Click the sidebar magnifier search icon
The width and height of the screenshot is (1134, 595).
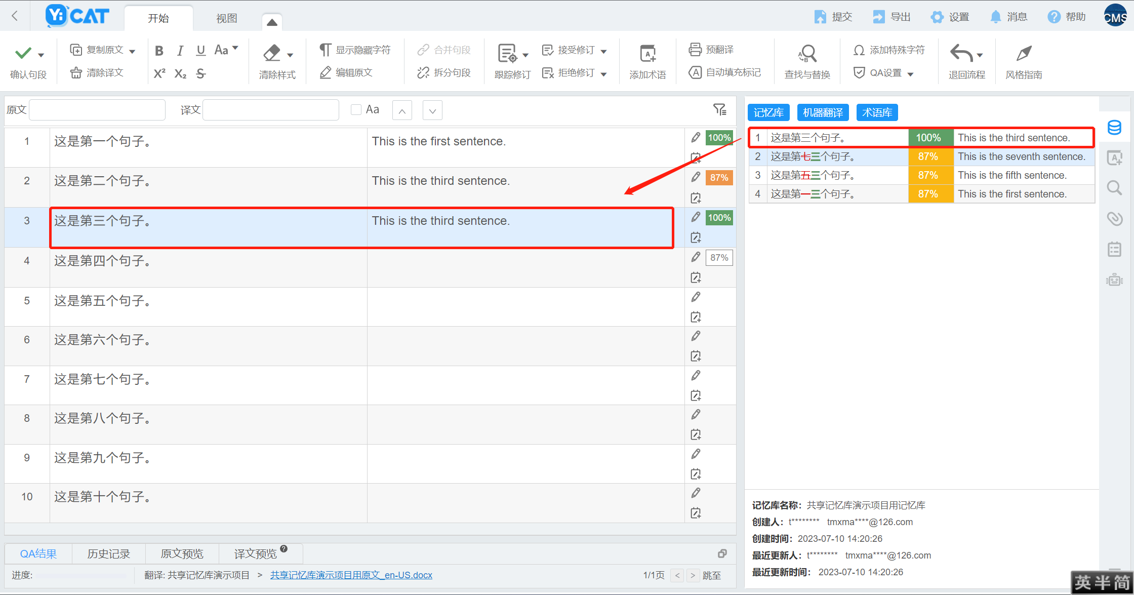click(x=1114, y=188)
